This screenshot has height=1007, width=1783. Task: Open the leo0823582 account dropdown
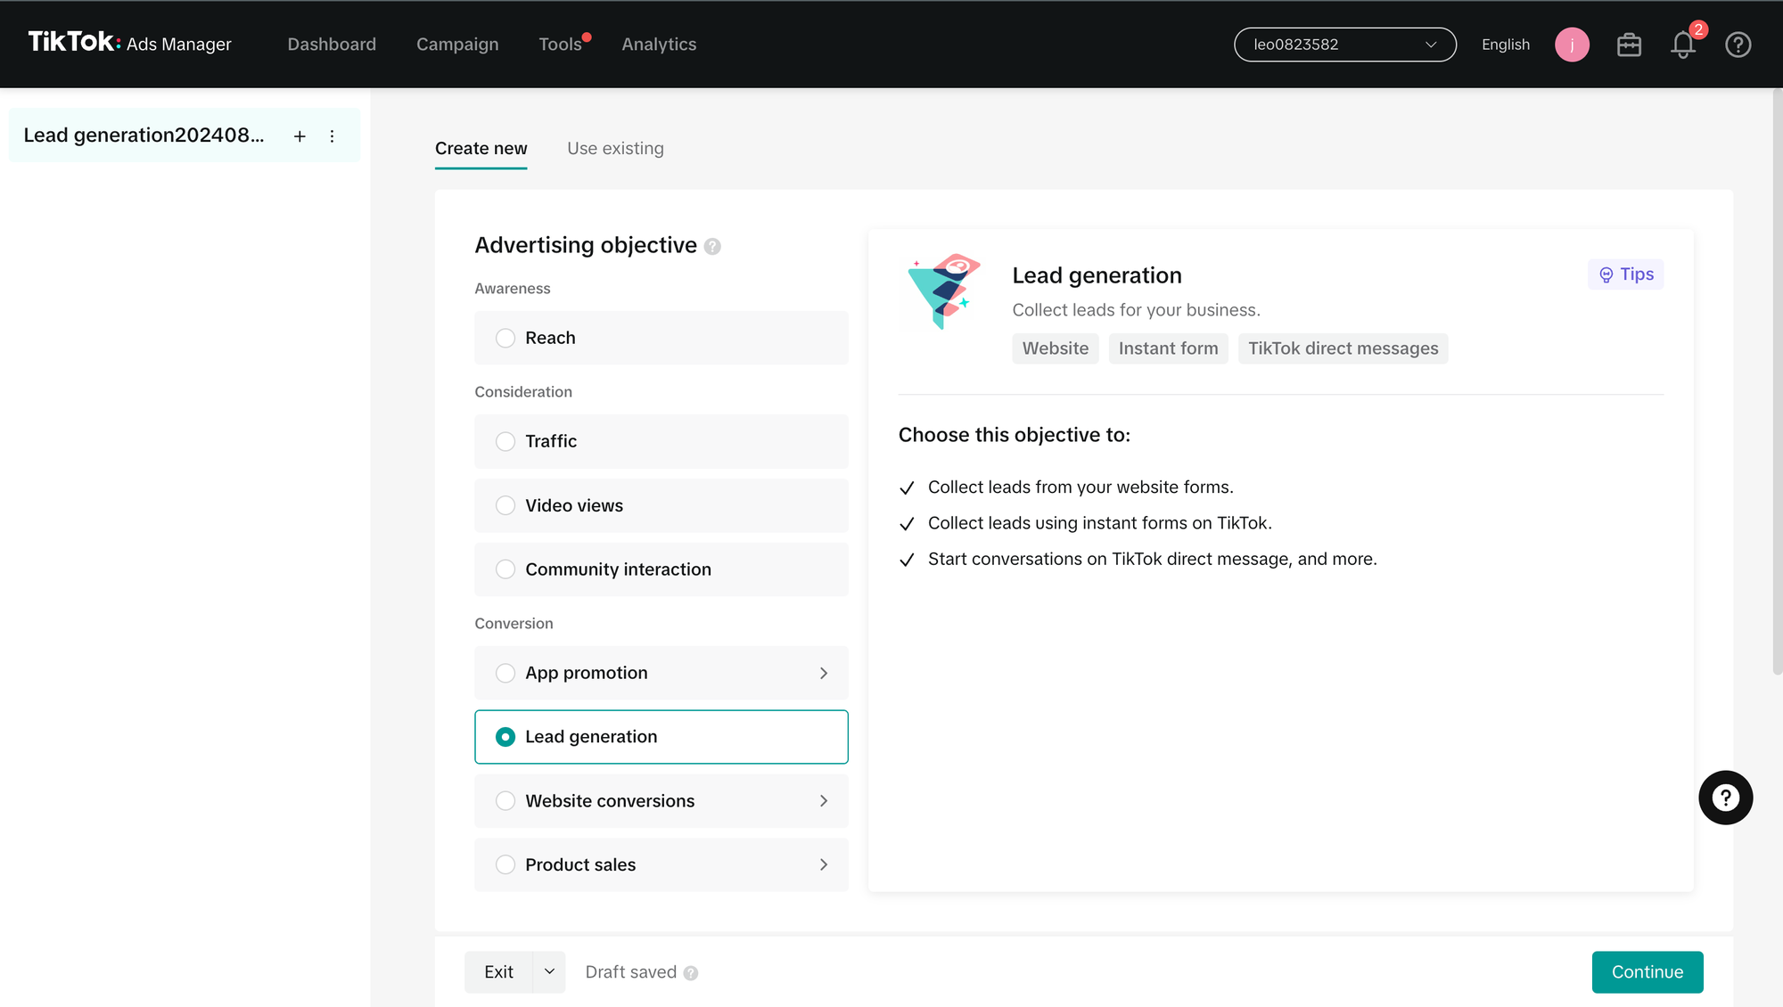point(1344,45)
